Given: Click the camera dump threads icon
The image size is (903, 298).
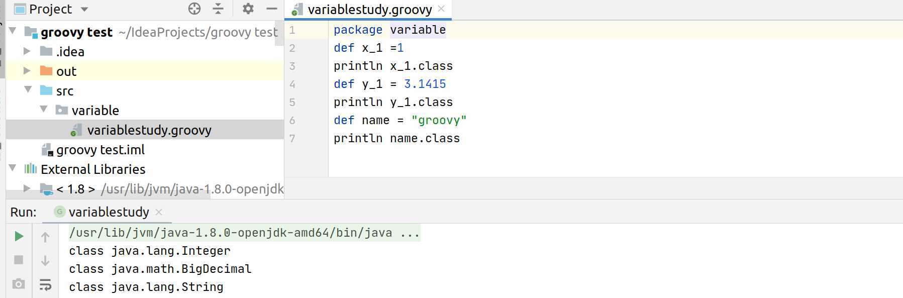Looking at the screenshot, I should (x=19, y=284).
